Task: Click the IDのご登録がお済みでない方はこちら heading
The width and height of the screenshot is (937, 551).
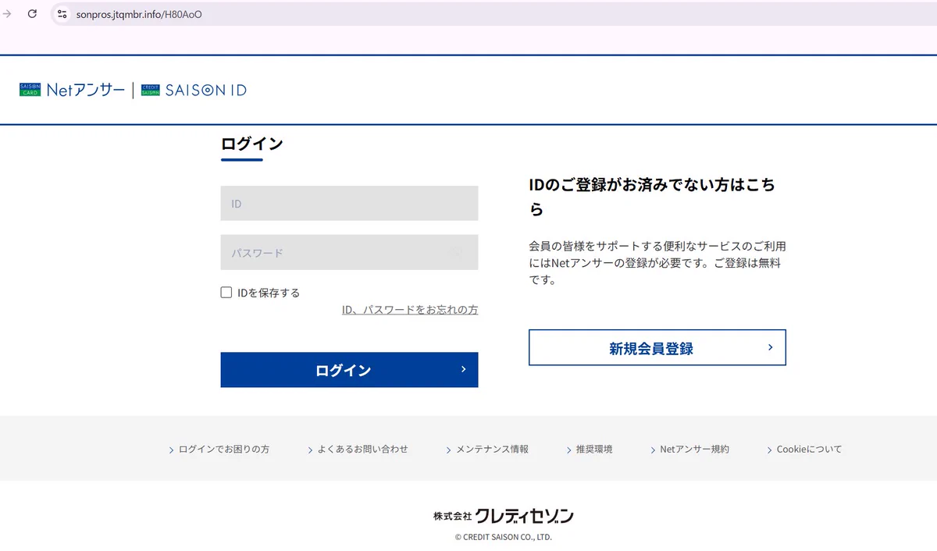Action: click(652, 197)
